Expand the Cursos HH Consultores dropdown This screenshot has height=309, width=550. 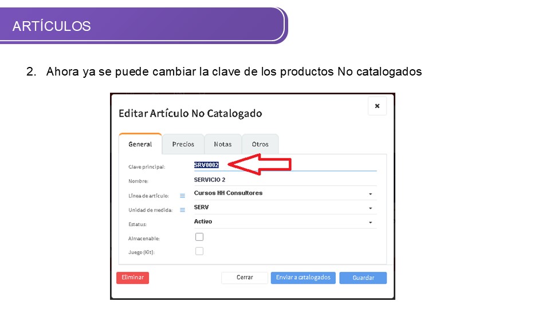285,193
